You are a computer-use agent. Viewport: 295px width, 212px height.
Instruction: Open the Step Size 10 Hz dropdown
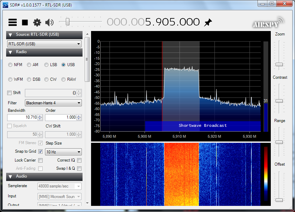click(x=63, y=152)
